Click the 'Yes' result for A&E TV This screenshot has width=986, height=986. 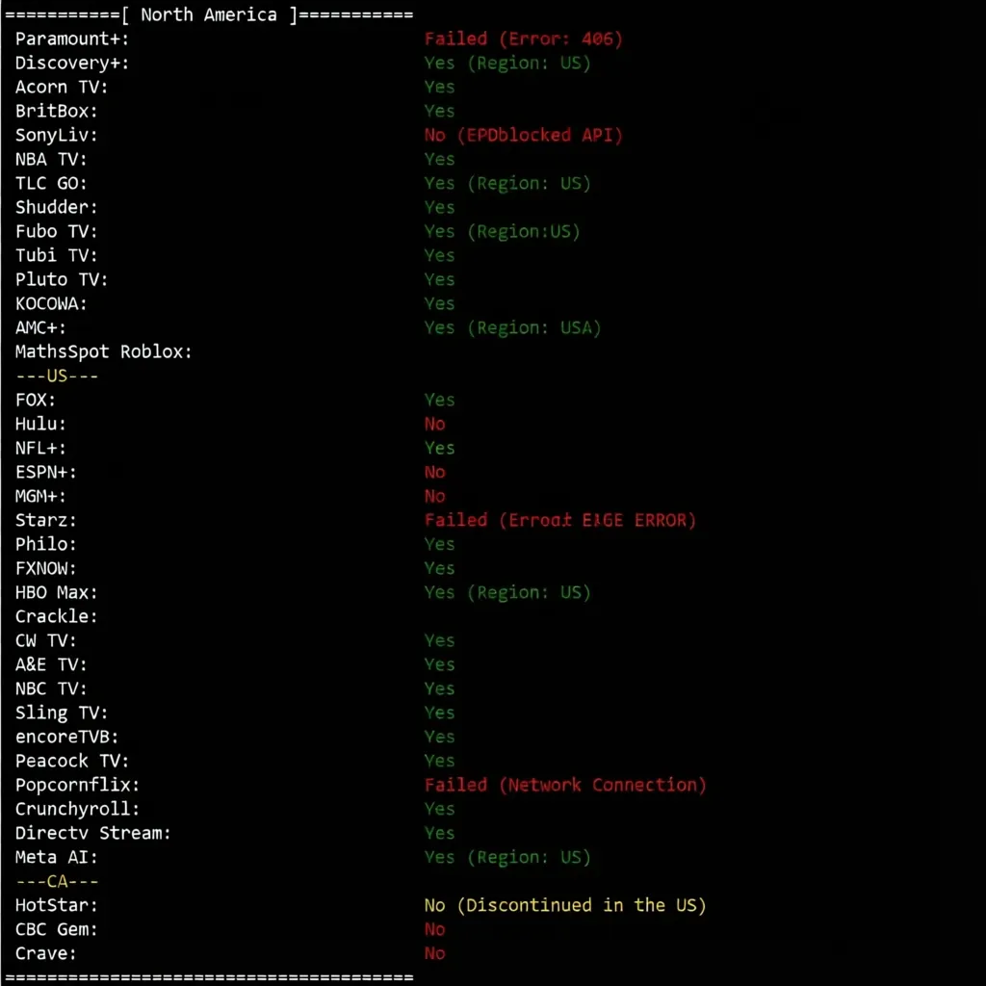tap(439, 664)
